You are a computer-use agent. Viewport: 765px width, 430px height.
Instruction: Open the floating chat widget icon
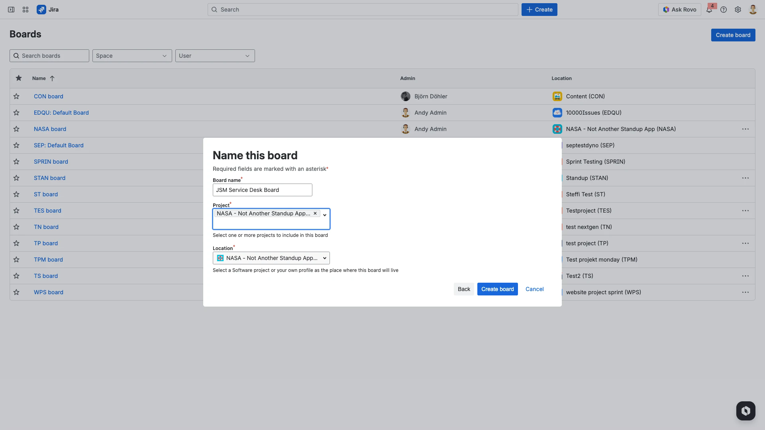click(x=745, y=410)
